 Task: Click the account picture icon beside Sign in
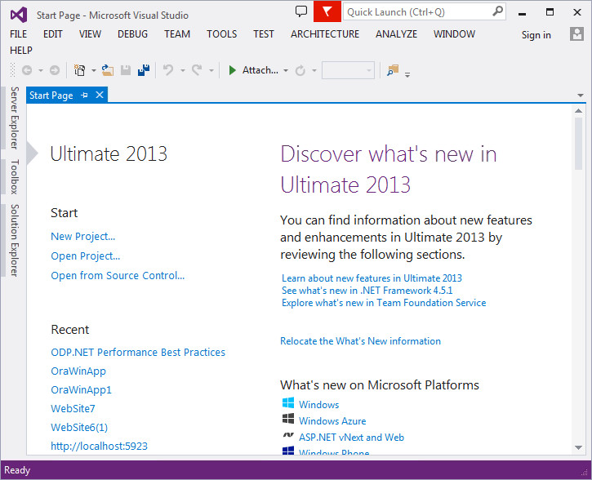(x=576, y=34)
